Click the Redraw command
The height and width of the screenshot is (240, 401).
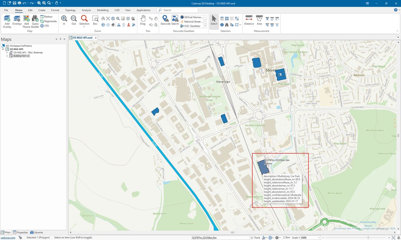click(x=48, y=17)
